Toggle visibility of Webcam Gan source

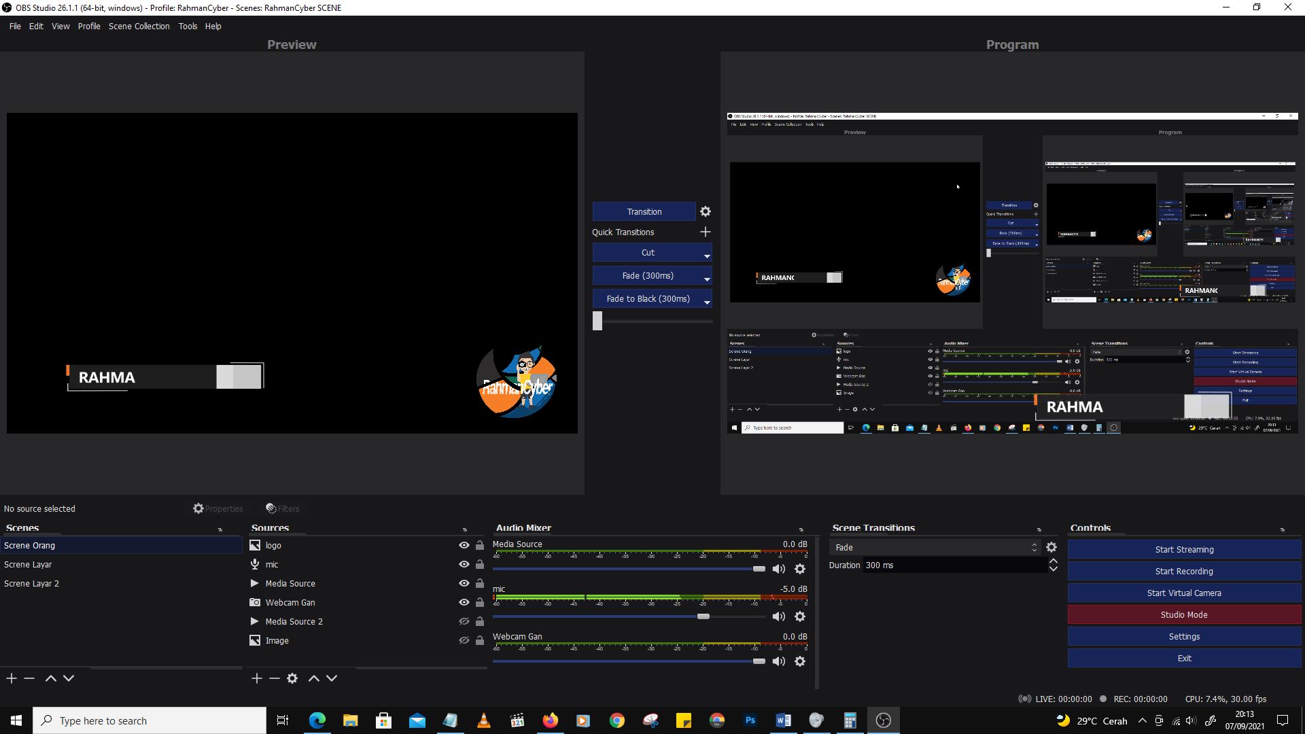(x=462, y=601)
